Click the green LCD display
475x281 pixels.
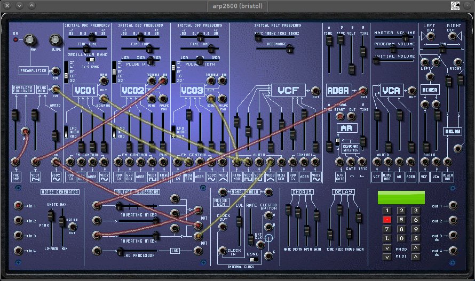tap(401, 197)
